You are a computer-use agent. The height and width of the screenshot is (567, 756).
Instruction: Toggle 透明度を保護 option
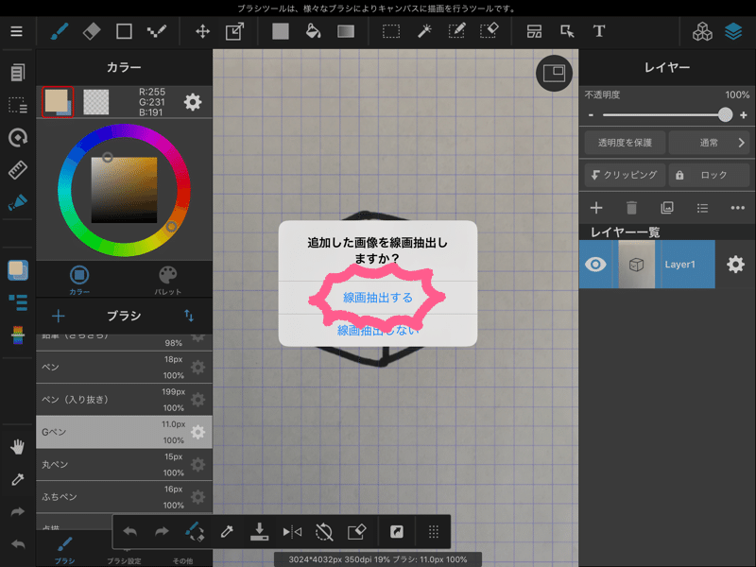(x=625, y=143)
